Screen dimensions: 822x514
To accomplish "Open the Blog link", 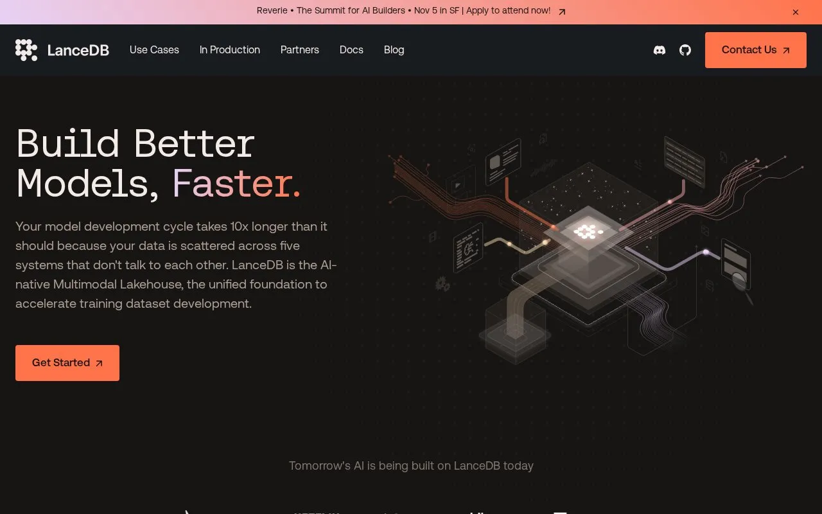I will [x=394, y=49].
